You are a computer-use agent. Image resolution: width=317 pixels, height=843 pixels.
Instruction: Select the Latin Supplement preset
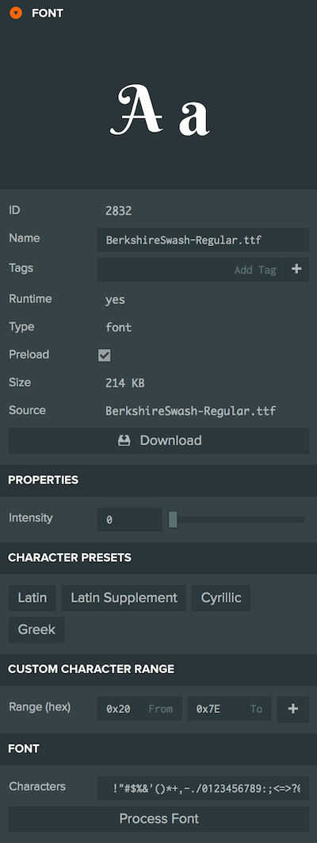coord(124,598)
